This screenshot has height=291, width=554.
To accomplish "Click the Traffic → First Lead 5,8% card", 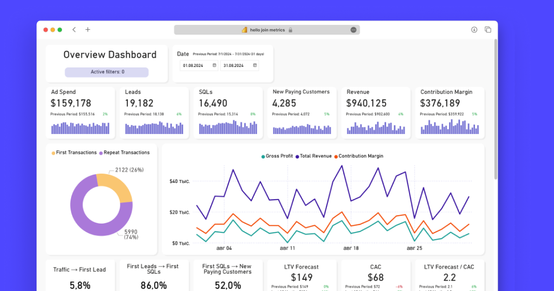I will [x=80, y=275].
